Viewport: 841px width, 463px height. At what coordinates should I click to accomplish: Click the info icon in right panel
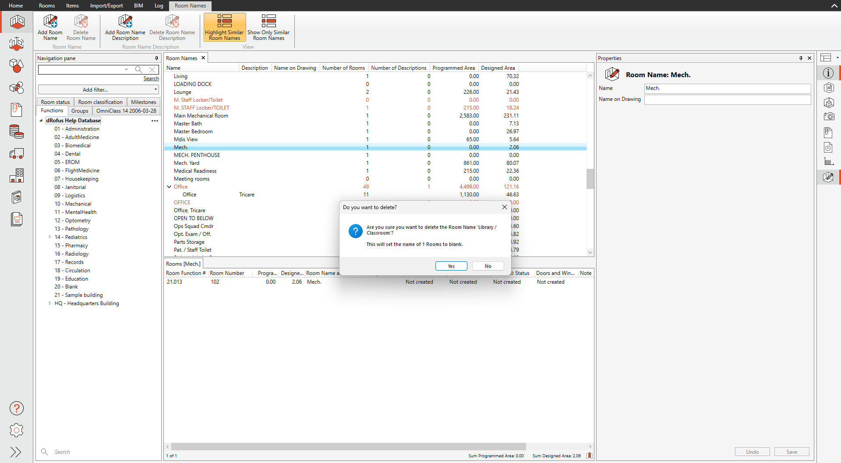828,73
